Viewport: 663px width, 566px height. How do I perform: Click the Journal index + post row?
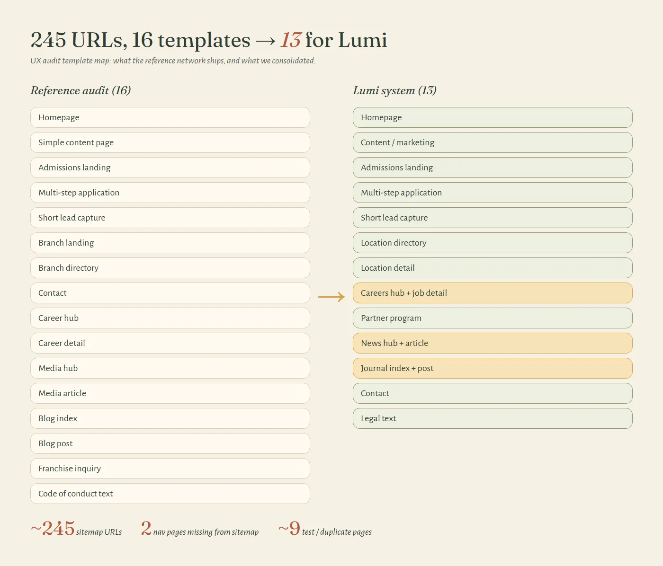(x=493, y=368)
